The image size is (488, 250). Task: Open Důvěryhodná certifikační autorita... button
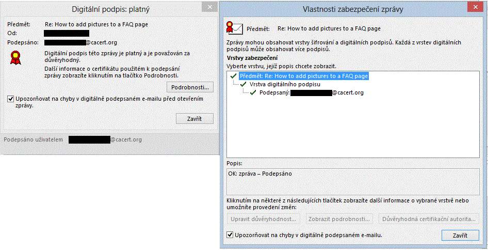(429, 219)
